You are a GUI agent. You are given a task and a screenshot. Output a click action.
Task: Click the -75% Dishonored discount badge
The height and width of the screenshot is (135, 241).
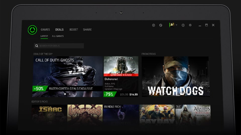109,94
